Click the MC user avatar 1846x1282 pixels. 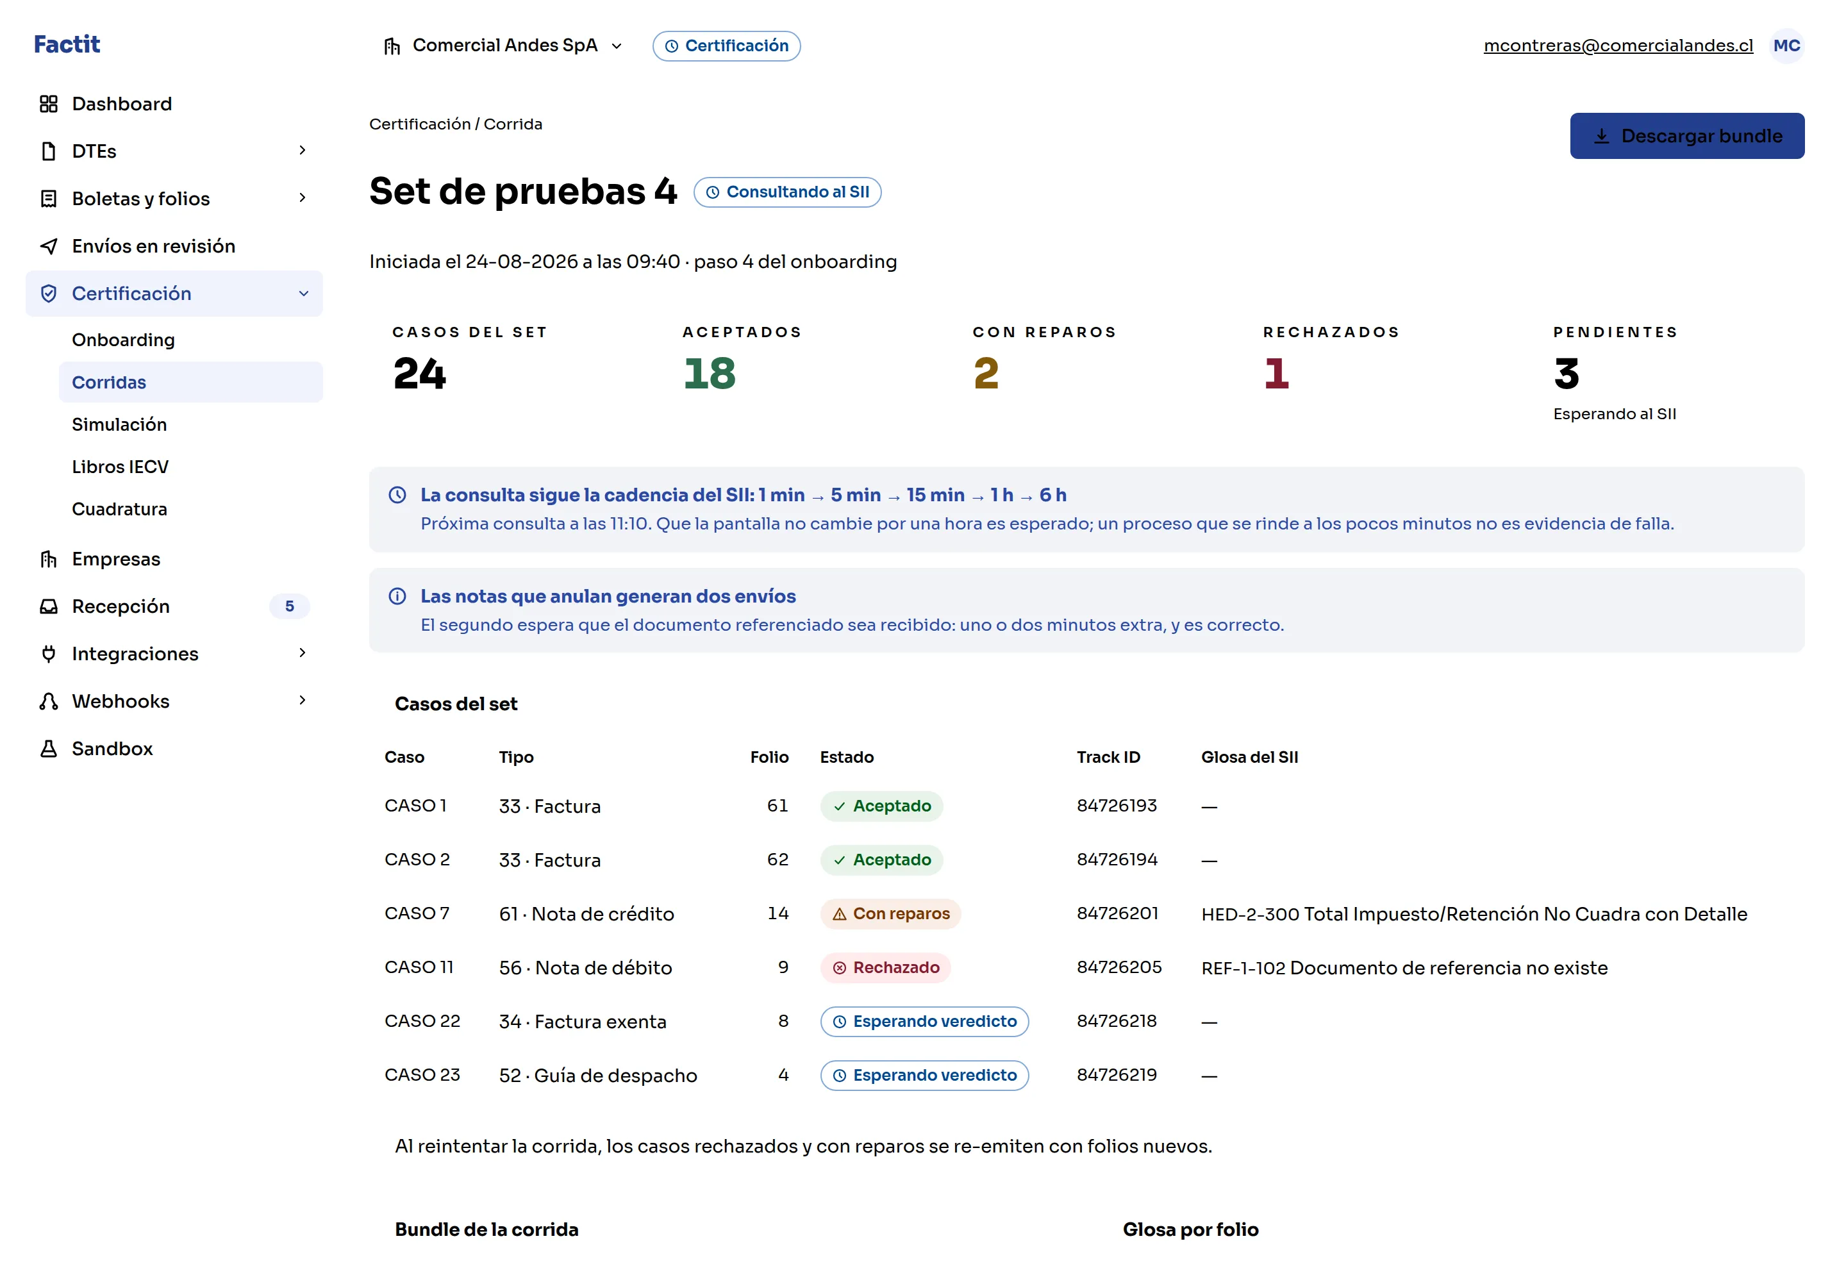tap(1786, 46)
